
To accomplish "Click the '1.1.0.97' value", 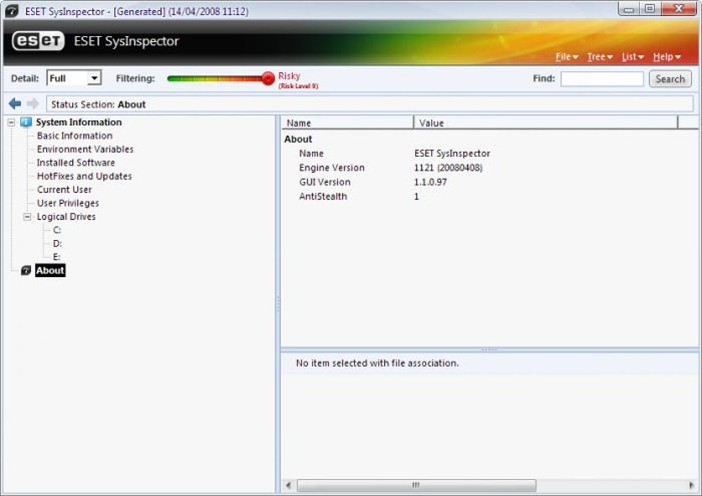I will coord(430,182).
